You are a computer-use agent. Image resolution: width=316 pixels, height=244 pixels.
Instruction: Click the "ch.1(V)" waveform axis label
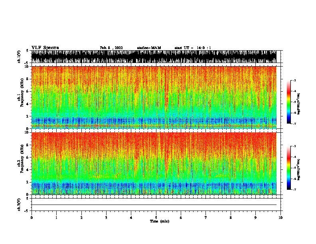19,57
